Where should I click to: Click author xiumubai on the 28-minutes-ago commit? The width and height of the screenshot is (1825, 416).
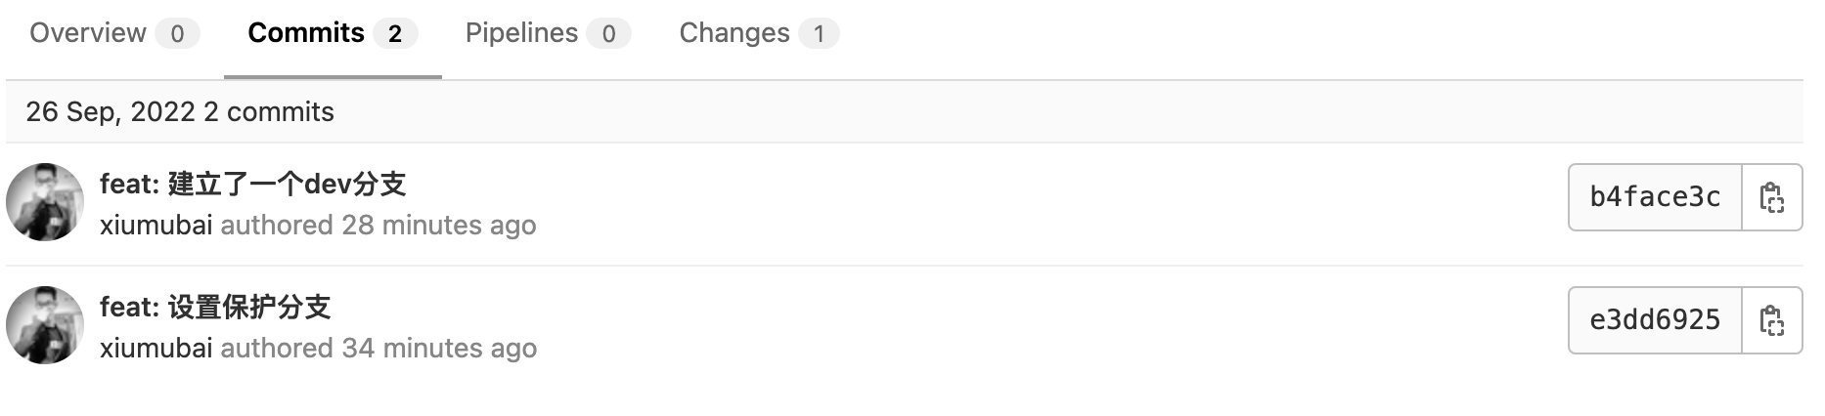point(156,226)
